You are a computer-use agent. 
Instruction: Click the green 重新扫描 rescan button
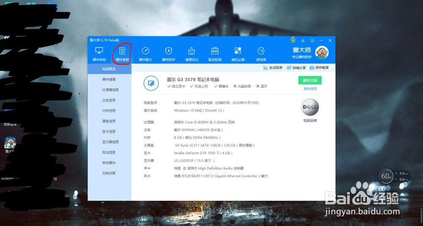[x=310, y=80]
